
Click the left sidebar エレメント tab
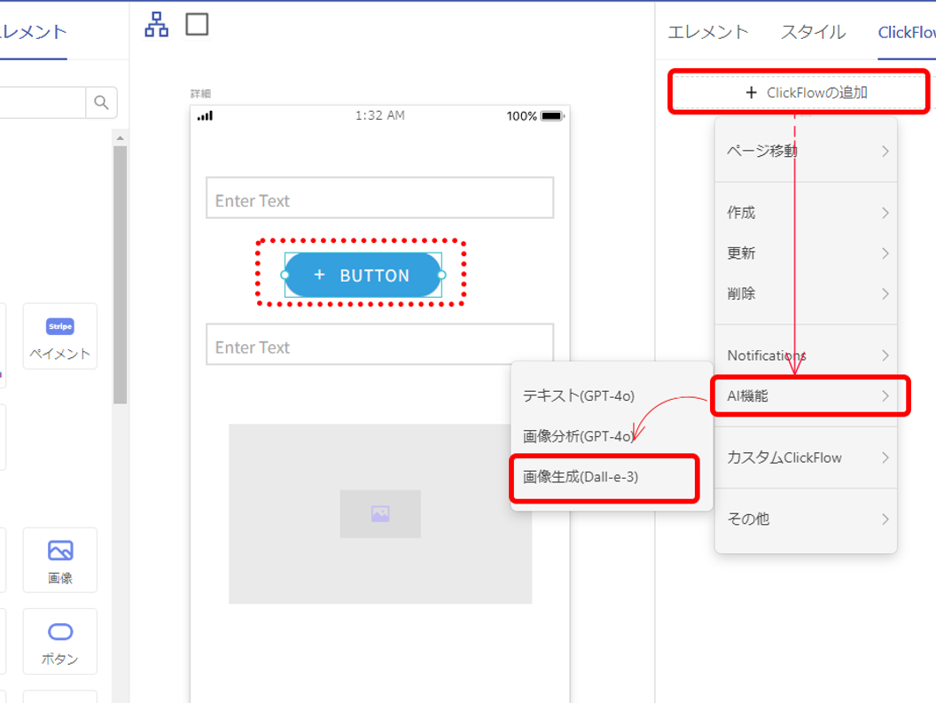pos(34,32)
